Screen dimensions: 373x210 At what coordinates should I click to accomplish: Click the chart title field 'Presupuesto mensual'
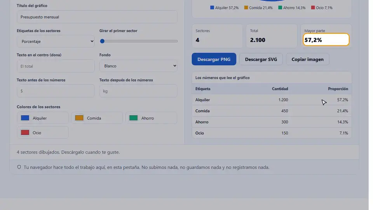click(x=97, y=17)
